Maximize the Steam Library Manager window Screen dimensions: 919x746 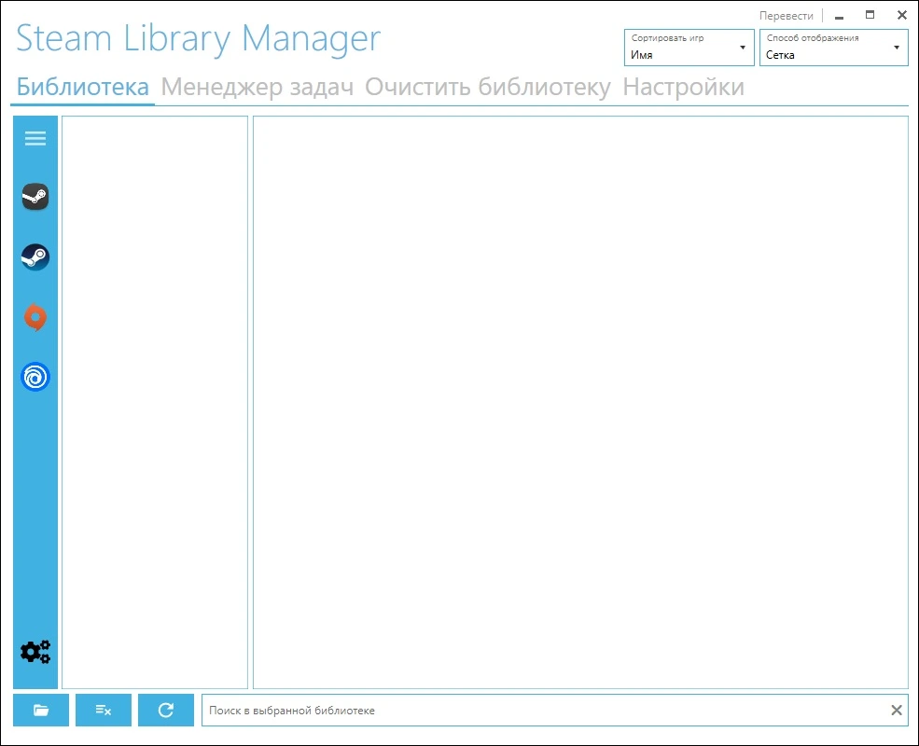[x=870, y=15]
